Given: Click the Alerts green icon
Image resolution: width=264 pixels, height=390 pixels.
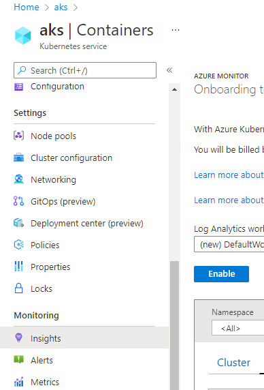Looking at the screenshot, I should 18,360.
